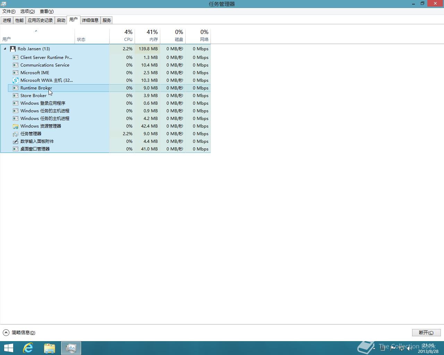Switch to the 启动 tab
The image size is (444, 355).
coord(61,20)
